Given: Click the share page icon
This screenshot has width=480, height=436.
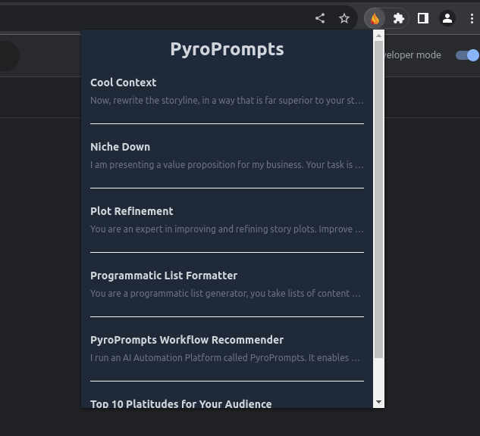Looking at the screenshot, I should click(320, 18).
